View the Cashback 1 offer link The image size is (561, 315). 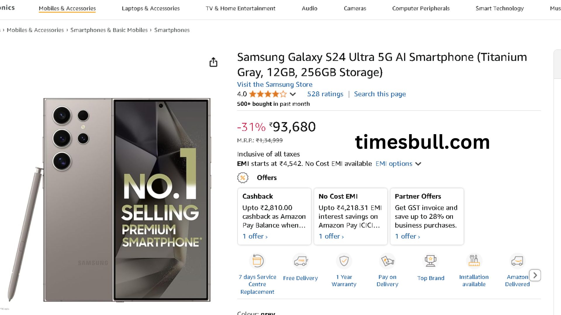click(255, 236)
